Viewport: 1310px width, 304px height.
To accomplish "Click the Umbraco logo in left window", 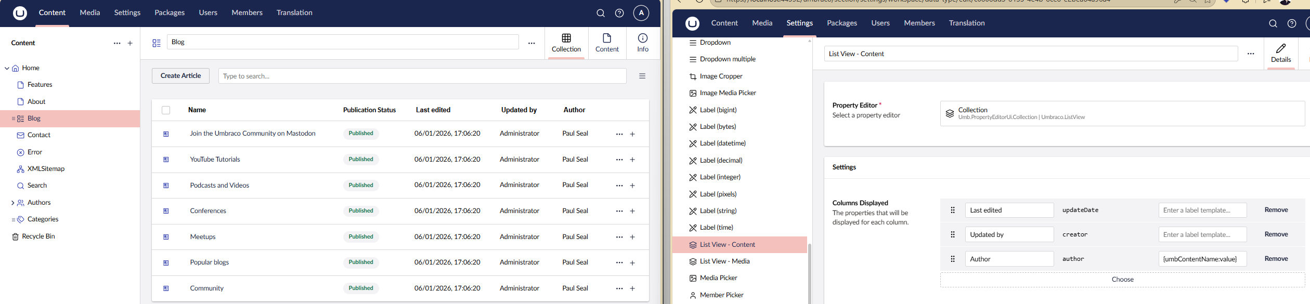I will [x=20, y=13].
